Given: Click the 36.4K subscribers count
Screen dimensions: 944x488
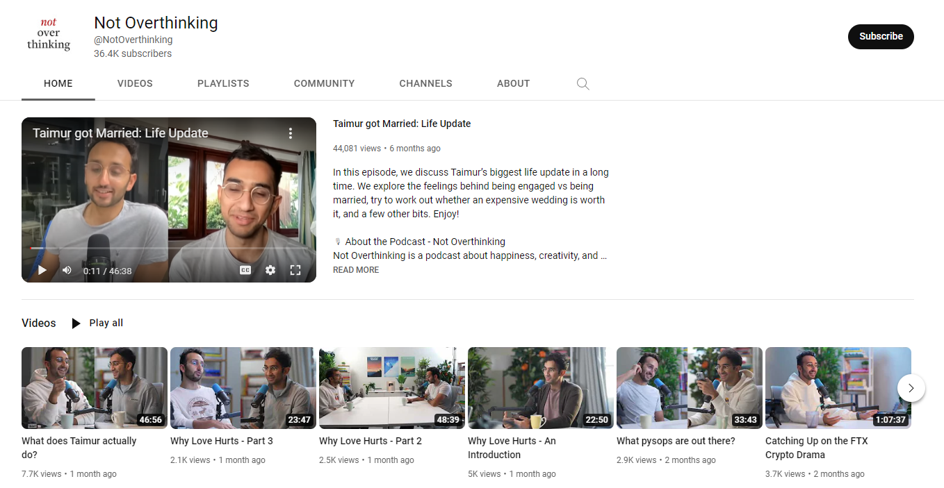Looking at the screenshot, I should [x=133, y=53].
